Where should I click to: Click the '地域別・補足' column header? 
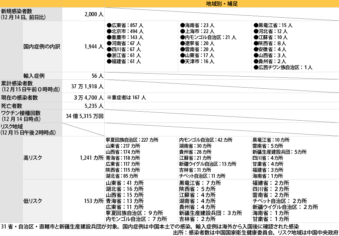pyautogui.click(x=221, y=4)
